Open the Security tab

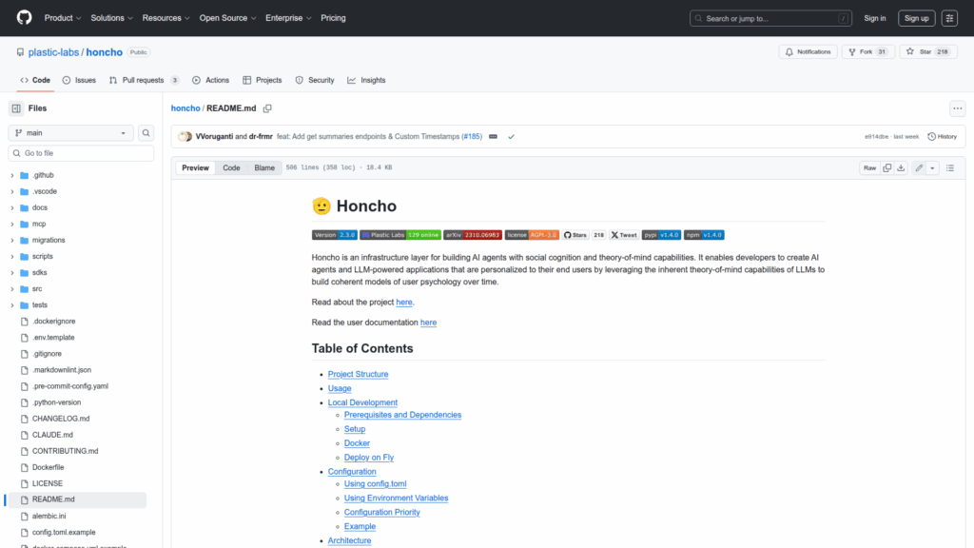point(315,80)
